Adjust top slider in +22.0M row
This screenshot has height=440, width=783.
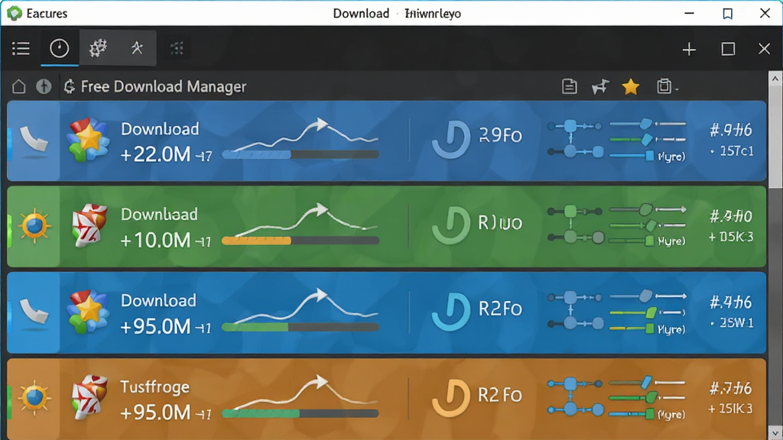click(647, 124)
